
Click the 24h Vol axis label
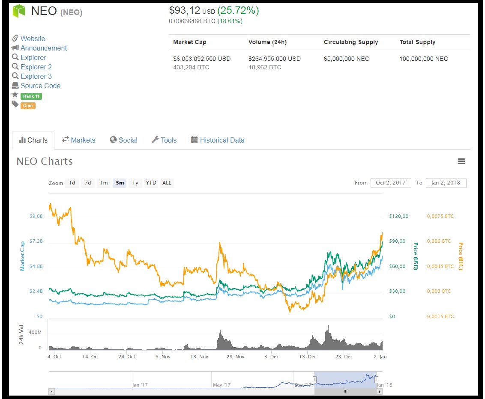click(21, 334)
